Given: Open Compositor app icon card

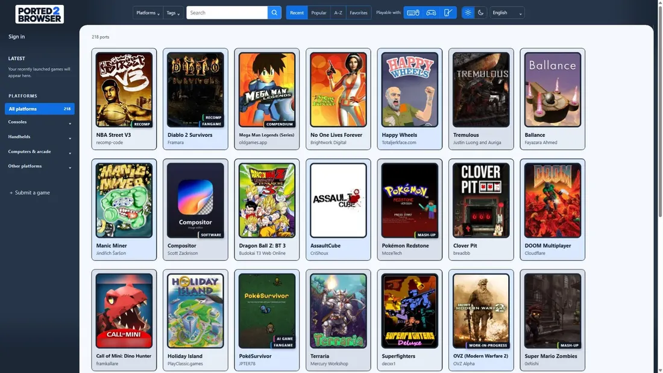Looking at the screenshot, I should [195, 201].
